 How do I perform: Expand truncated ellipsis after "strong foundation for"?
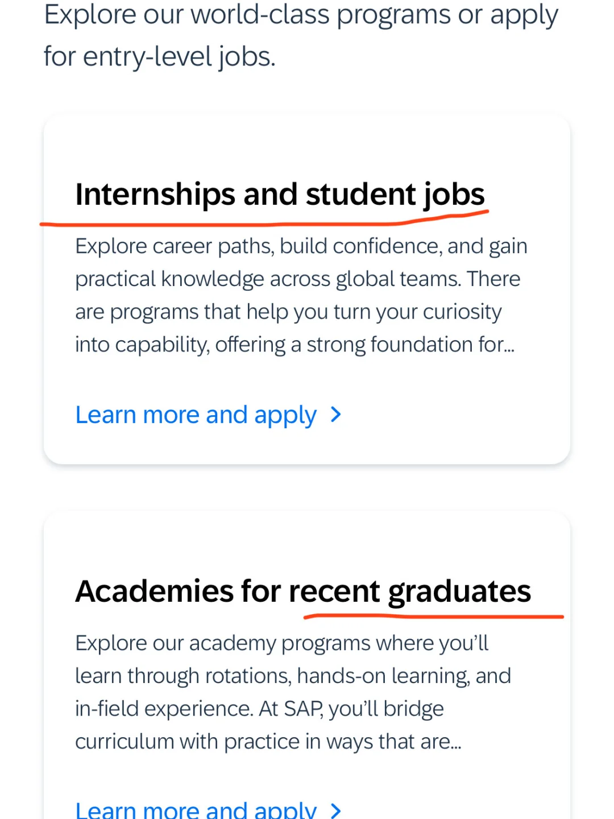coord(509,345)
